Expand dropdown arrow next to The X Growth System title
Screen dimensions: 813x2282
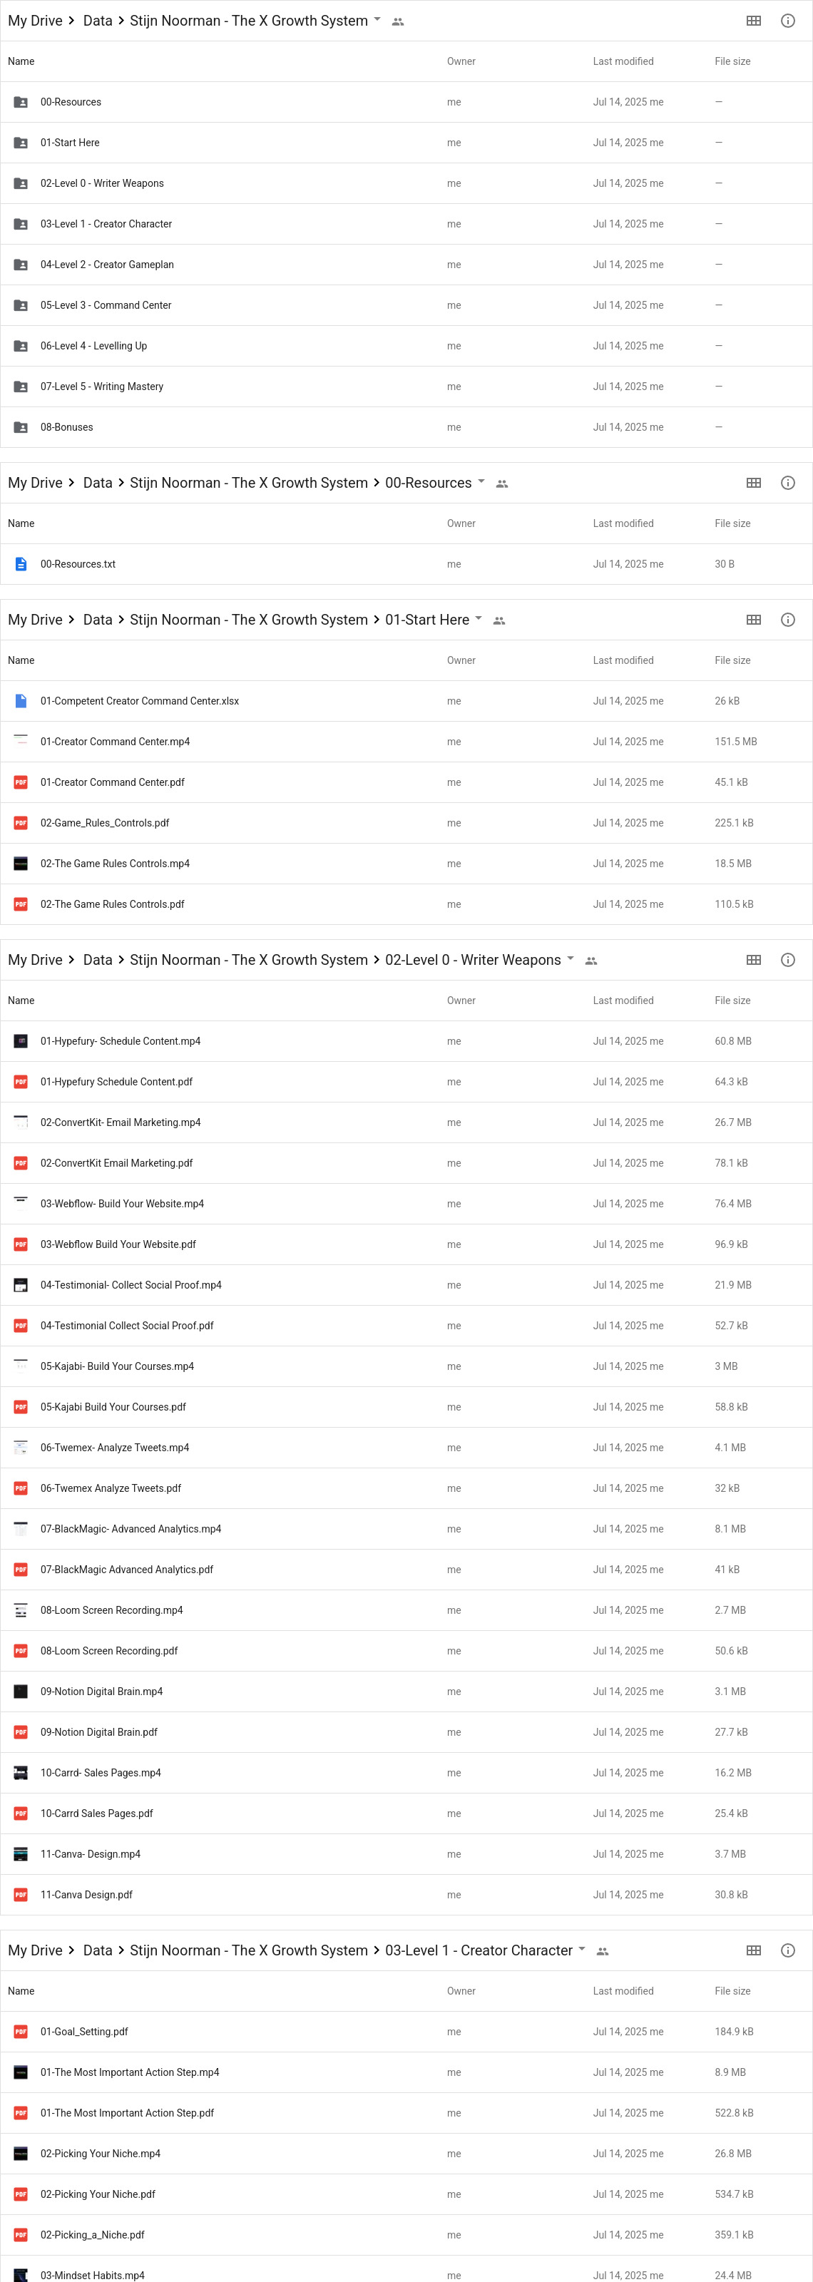coord(377,19)
